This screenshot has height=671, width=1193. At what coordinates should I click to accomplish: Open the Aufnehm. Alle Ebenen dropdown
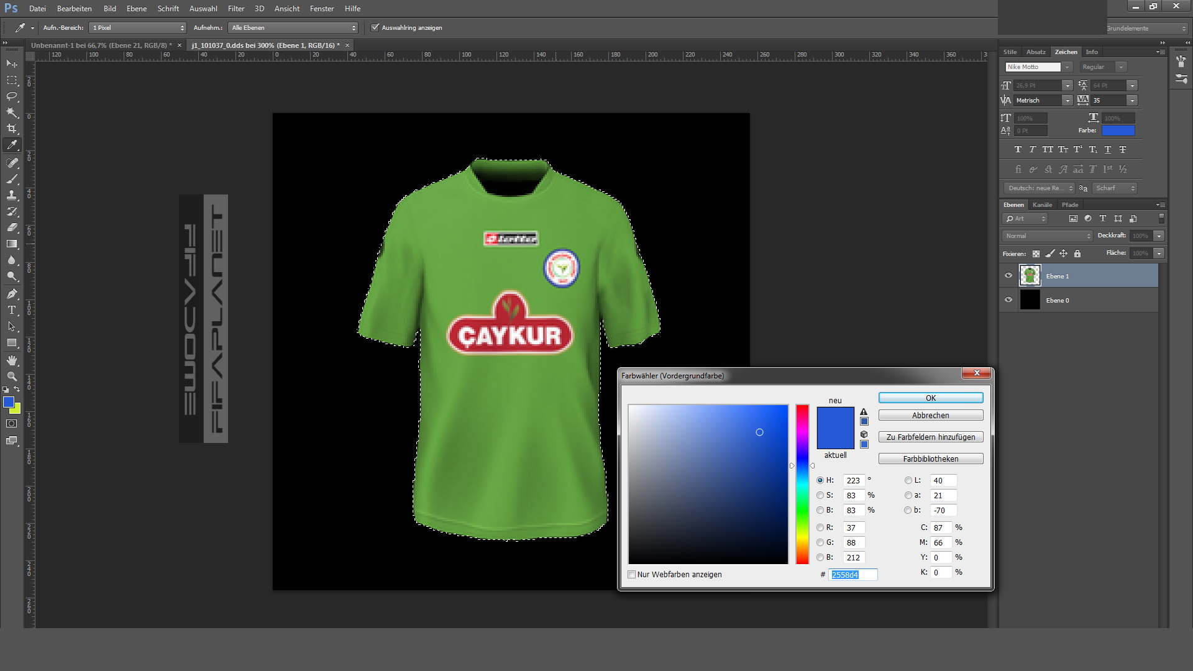[293, 28]
